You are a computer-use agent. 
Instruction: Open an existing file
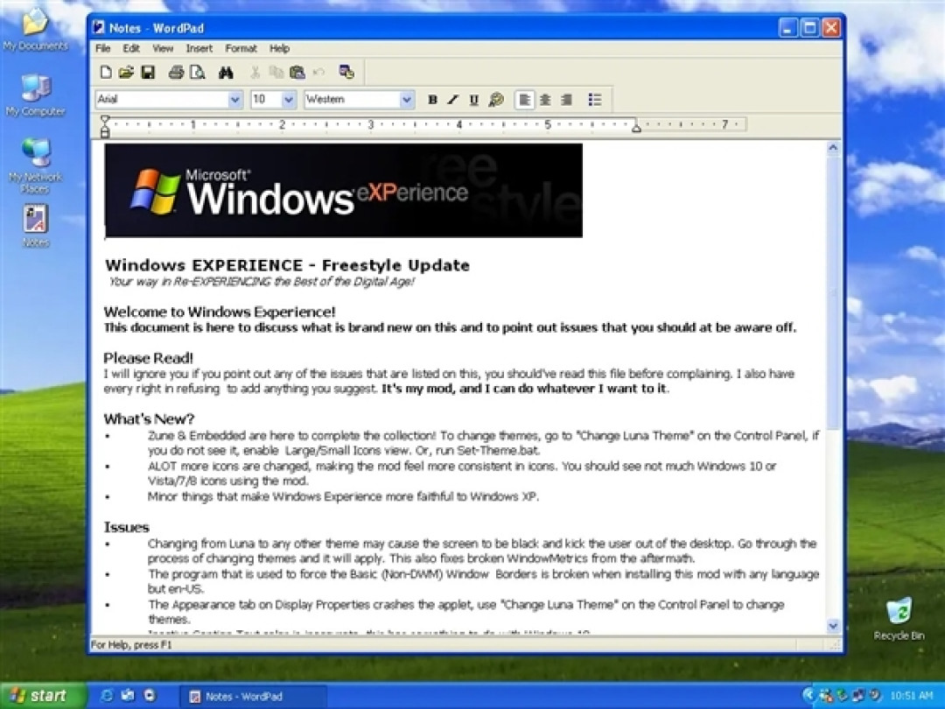[x=129, y=73]
